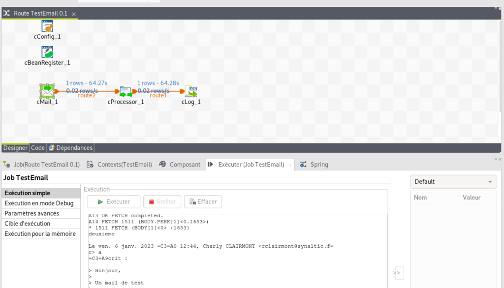Click the Spring tab icon
Viewport: 504px width, 288px height.
(x=302, y=164)
